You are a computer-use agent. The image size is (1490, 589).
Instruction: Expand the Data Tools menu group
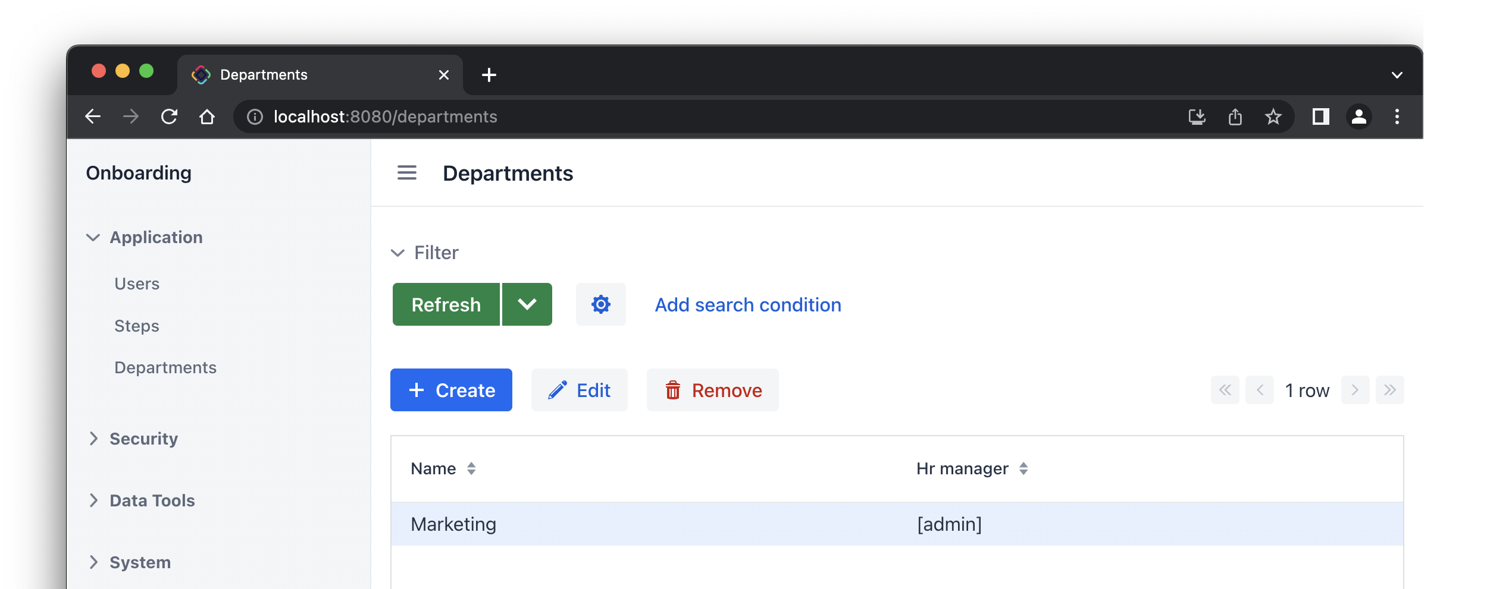(152, 500)
